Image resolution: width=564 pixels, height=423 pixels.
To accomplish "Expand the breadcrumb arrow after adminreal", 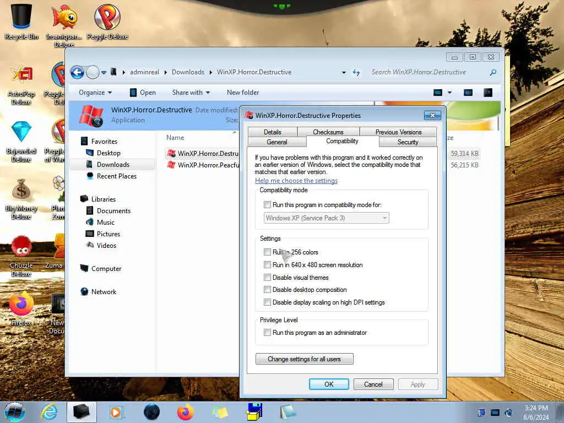I will 165,72.
